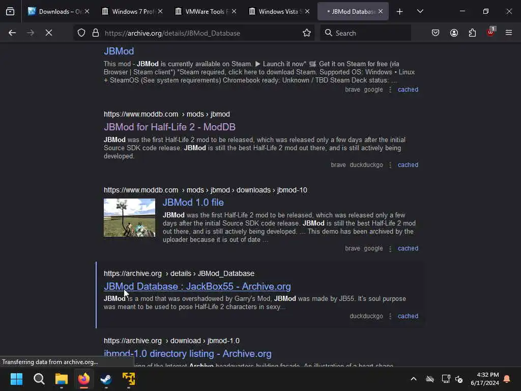Bookmark this page with star icon

[x=307, y=33]
